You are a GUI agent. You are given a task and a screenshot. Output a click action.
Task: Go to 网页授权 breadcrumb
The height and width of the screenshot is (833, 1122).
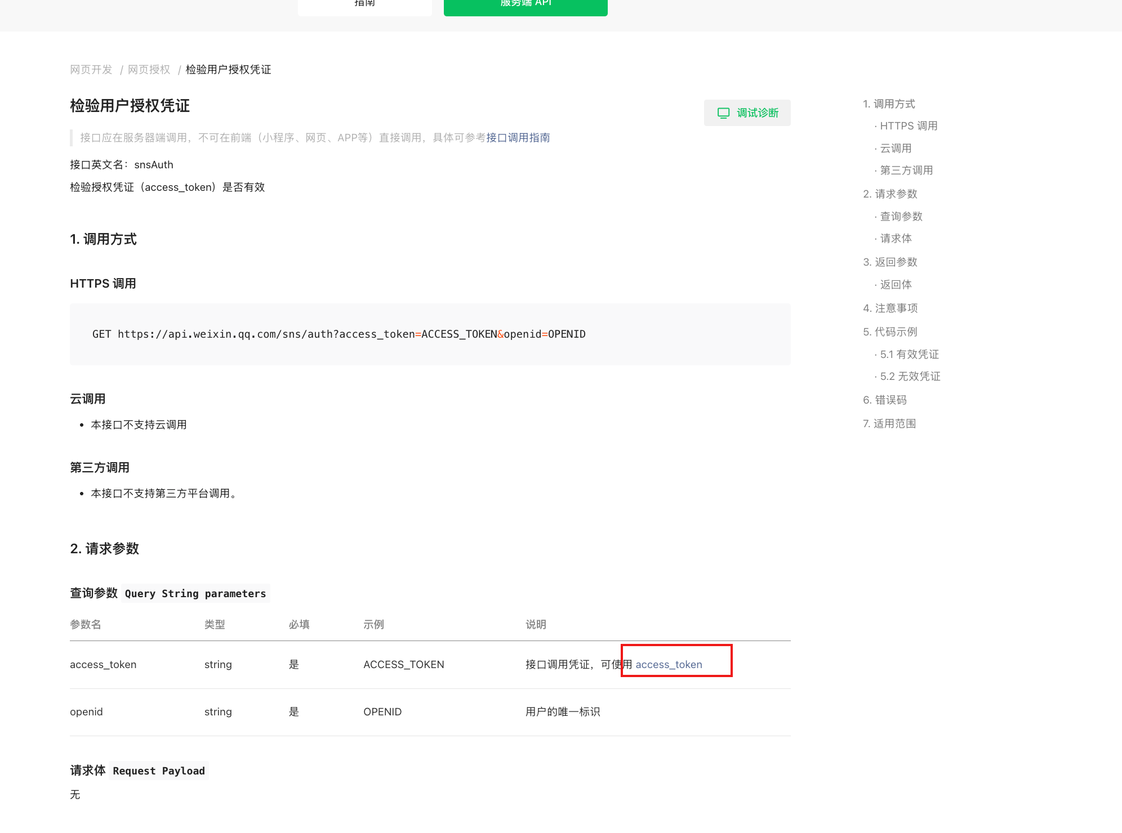point(149,70)
